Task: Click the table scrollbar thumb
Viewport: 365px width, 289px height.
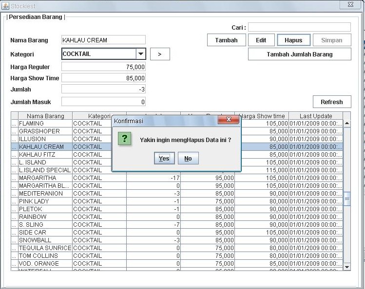Action: 347,199
